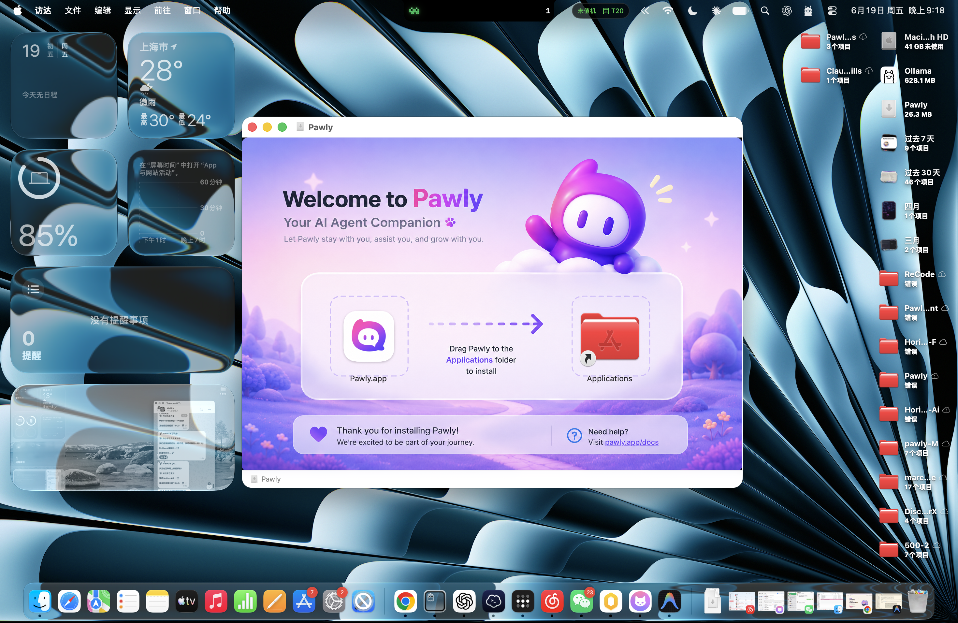958x623 pixels.
Task: Click the date and time 6月19日 周五
Action: tap(897, 10)
